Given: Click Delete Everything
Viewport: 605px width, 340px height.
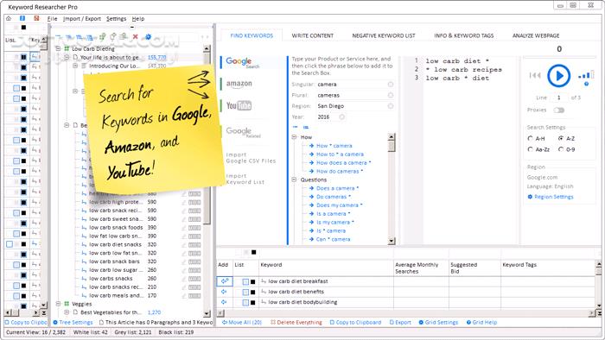Looking at the screenshot, I should (296, 322).
